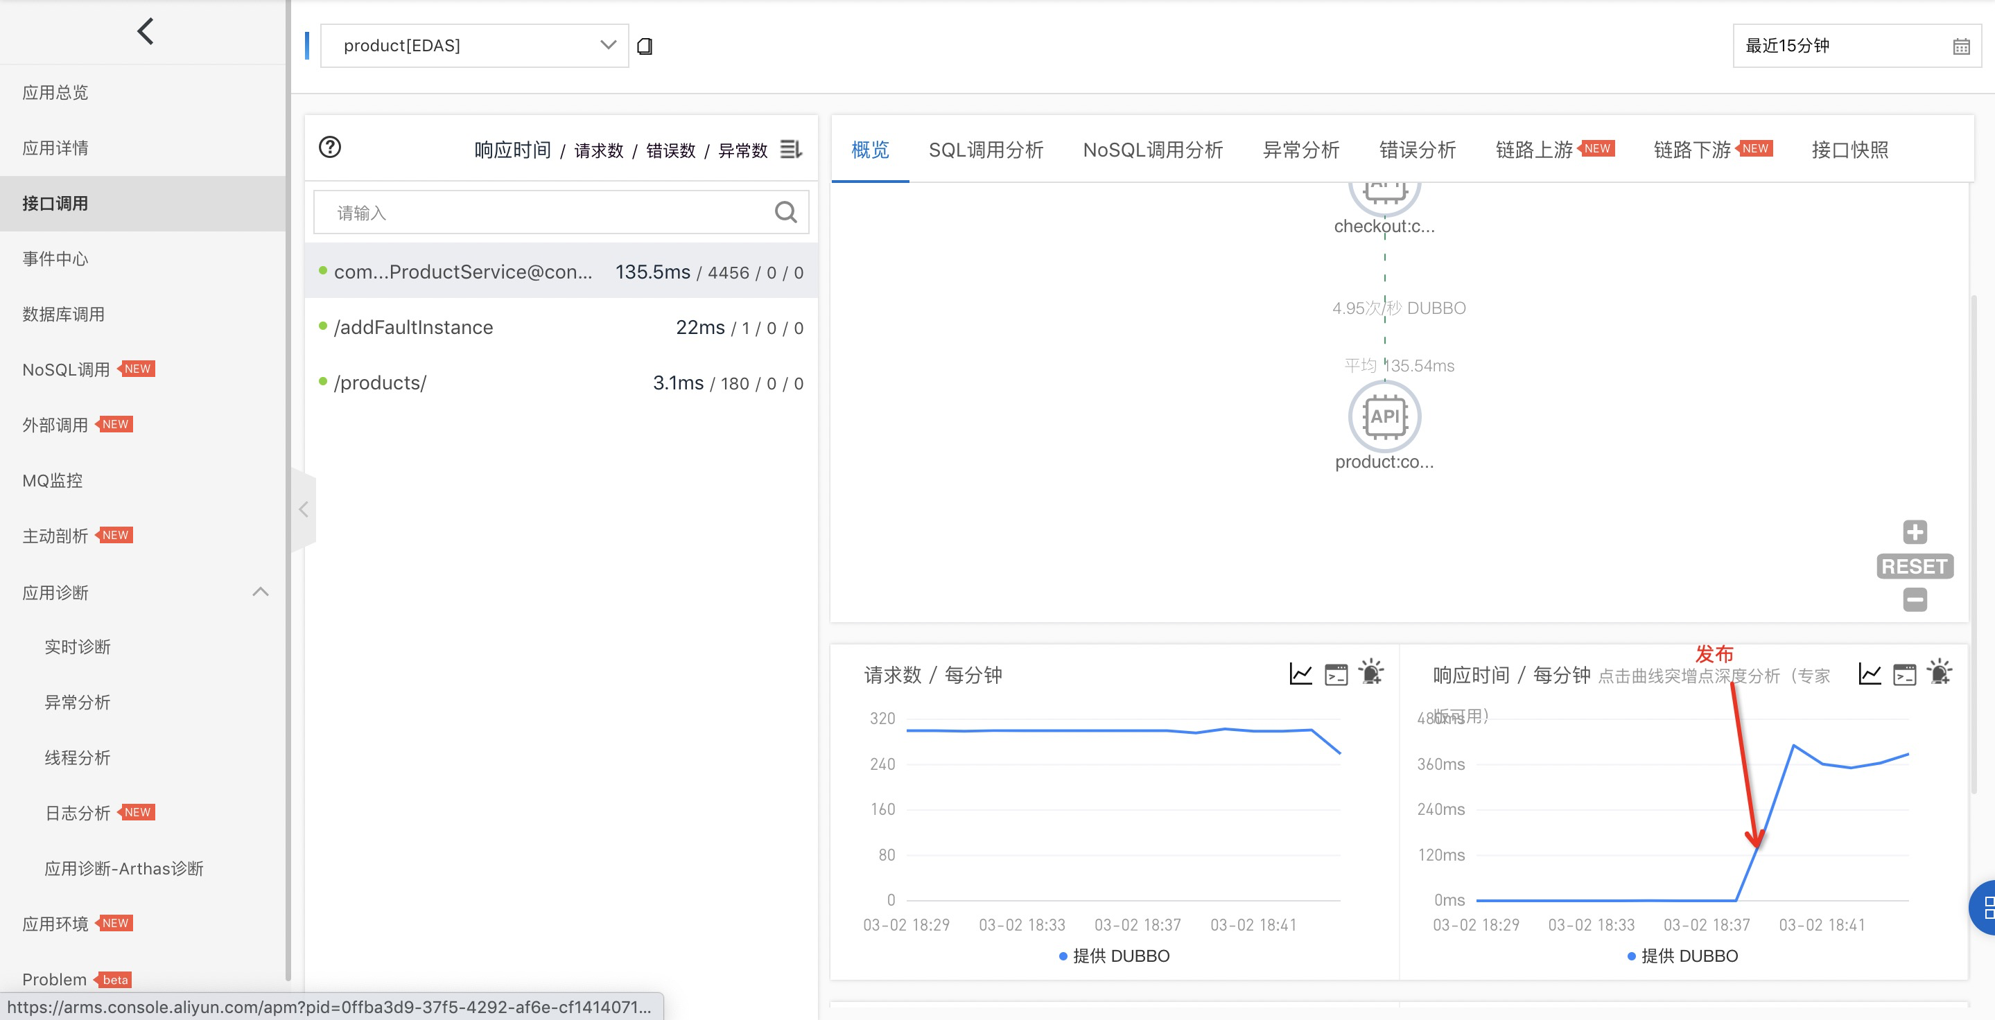Select the /addFaultInstance interface row
Image resolution: width=1995 pixels, height=1020 pixels.
[x=561, y=327]
